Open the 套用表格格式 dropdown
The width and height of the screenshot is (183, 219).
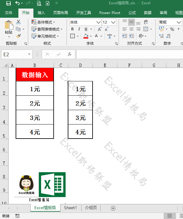47,29
